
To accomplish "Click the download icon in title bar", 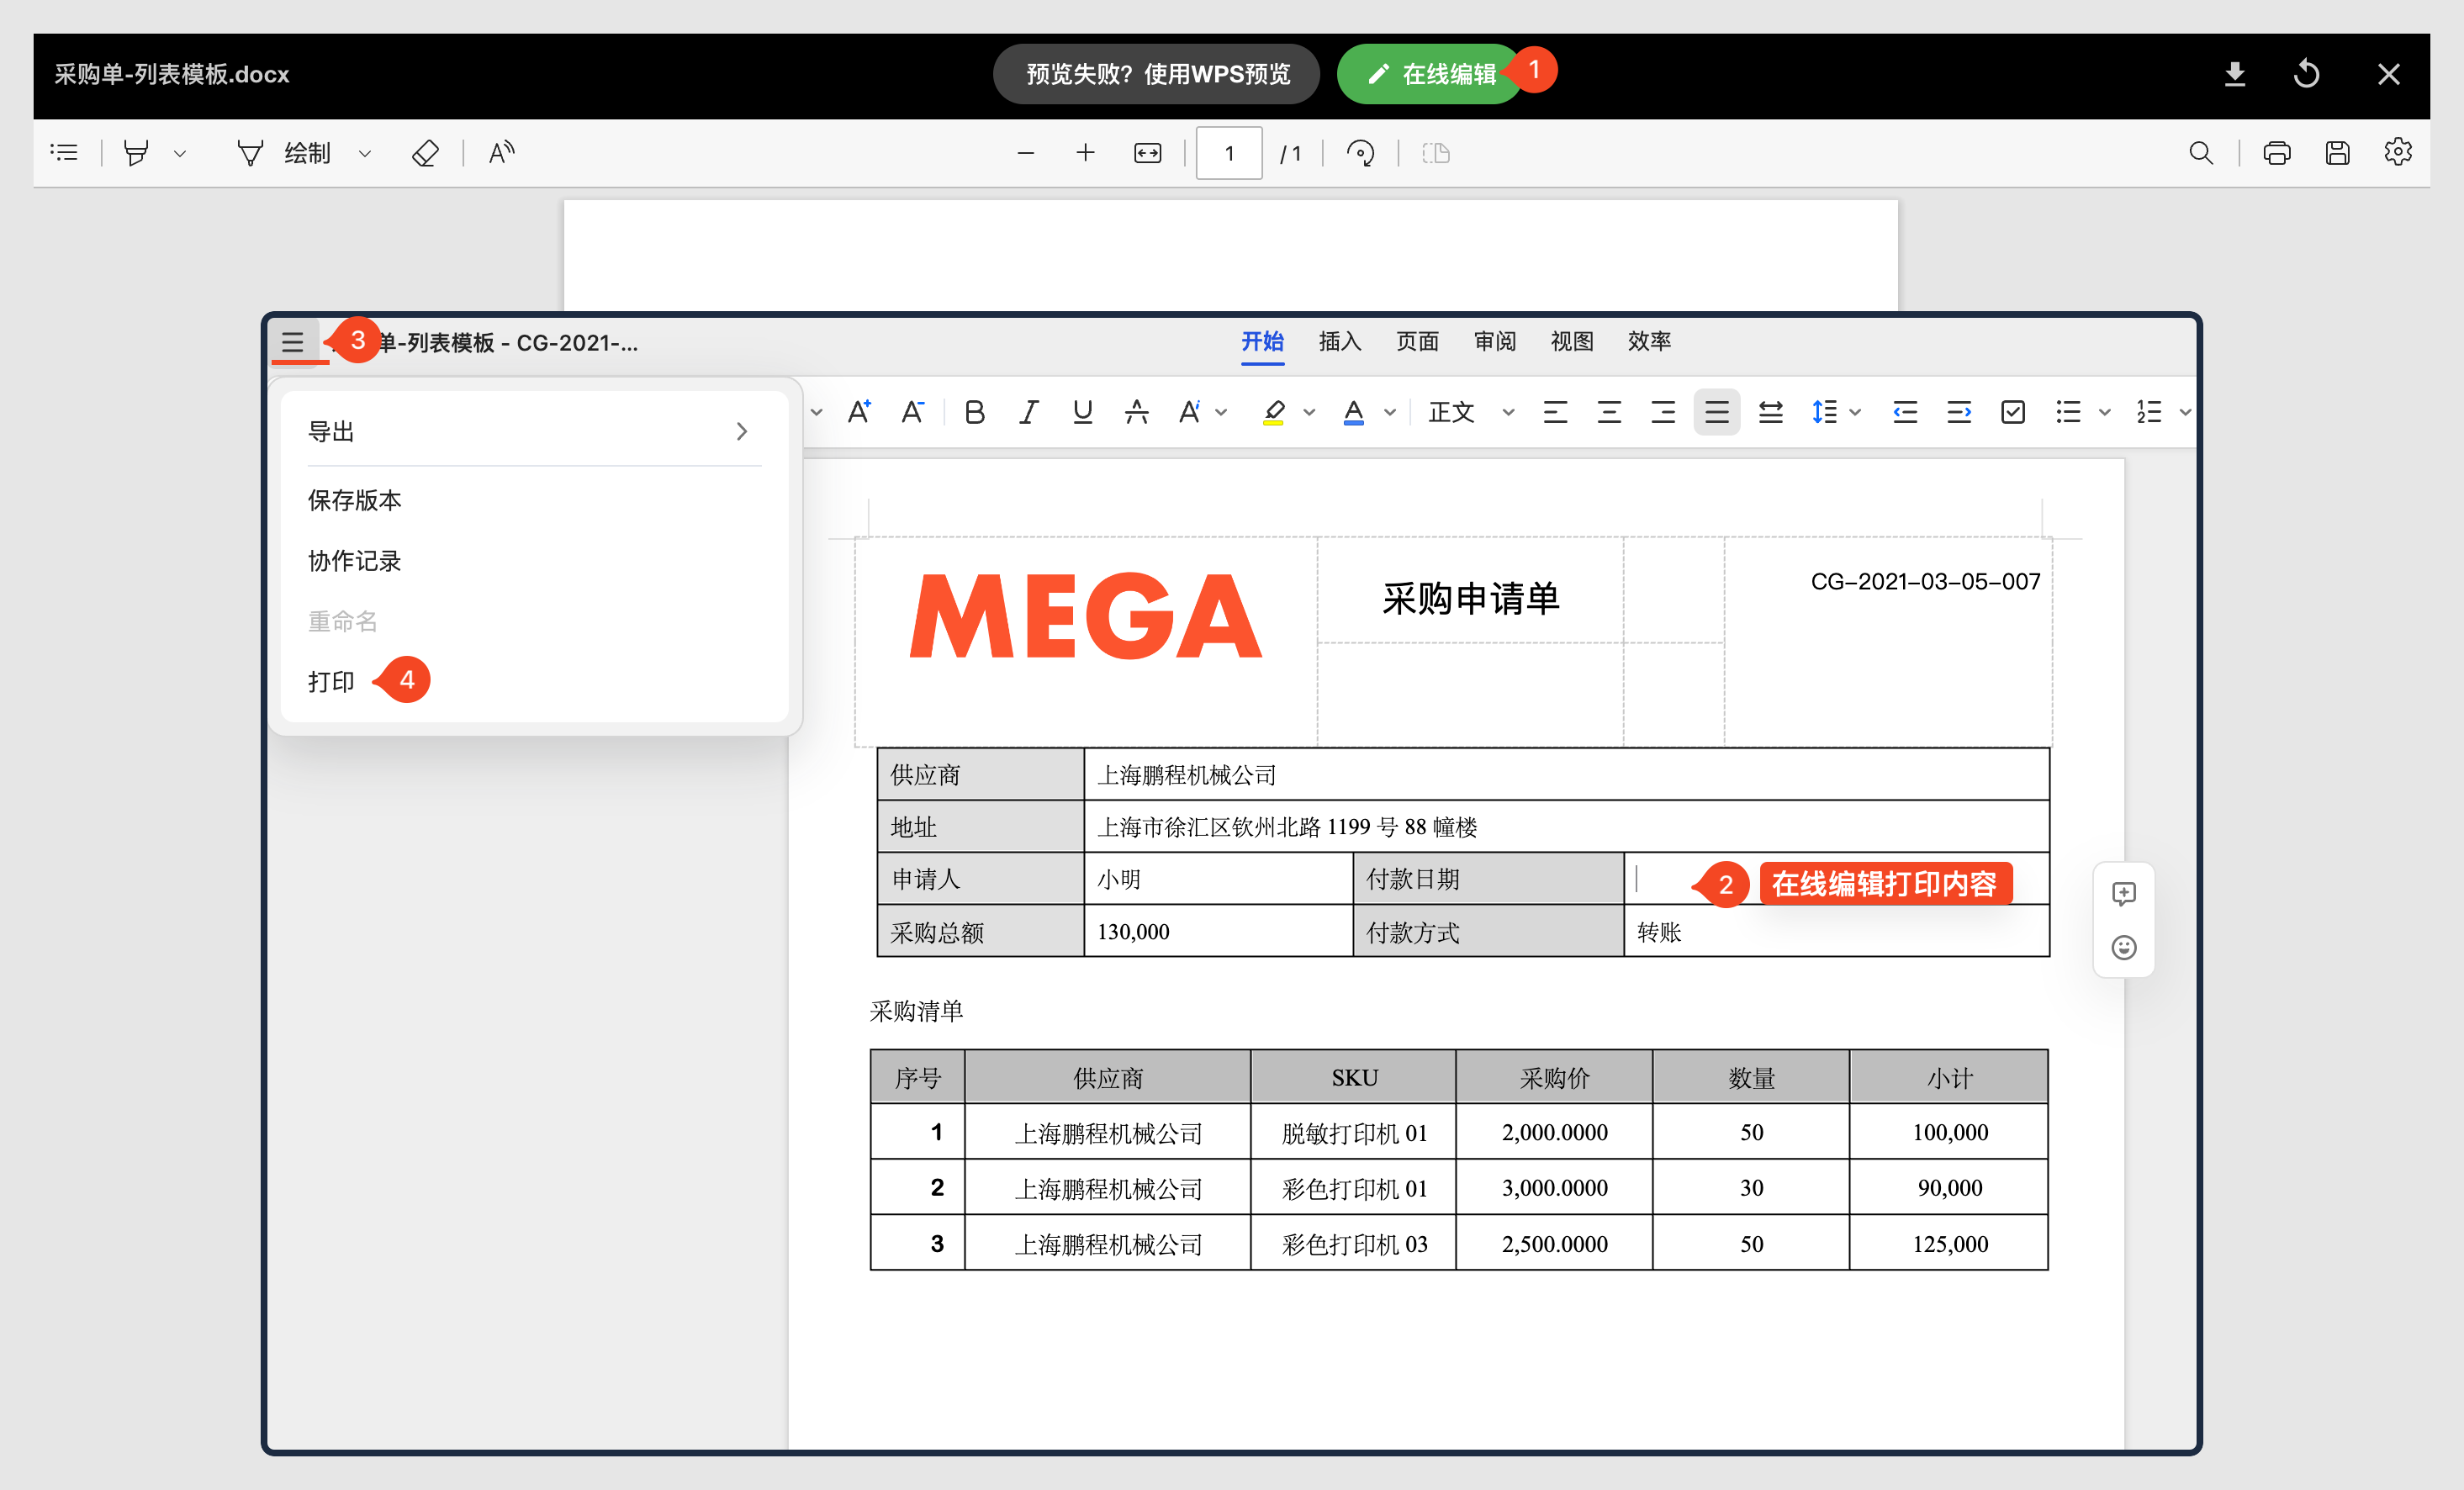I will click(2235, 74).
